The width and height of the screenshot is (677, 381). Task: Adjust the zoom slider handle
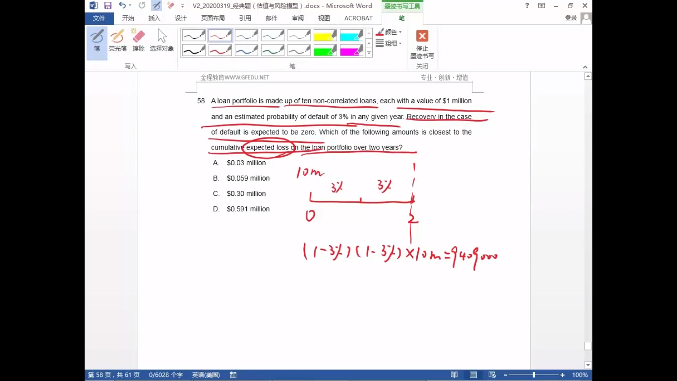click(534, 375)
